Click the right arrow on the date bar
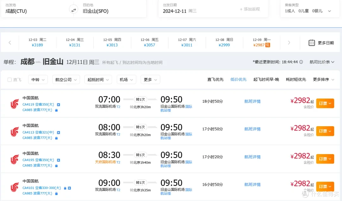Image resolution: width=342 pixels, height=201 pixels. pos(289,42)
